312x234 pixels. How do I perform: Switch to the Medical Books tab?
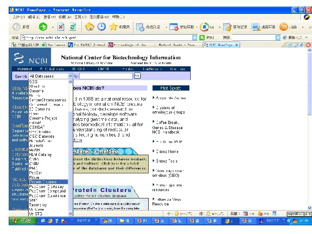click(x=176, y=45)
